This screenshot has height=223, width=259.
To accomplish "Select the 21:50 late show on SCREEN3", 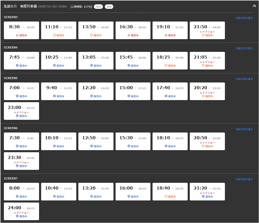I will click(207, 30).
